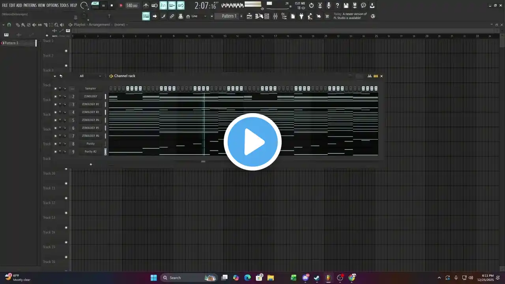Open the FILE menu
This screenshot has height=284, width=505.
(x=5, y=6)
